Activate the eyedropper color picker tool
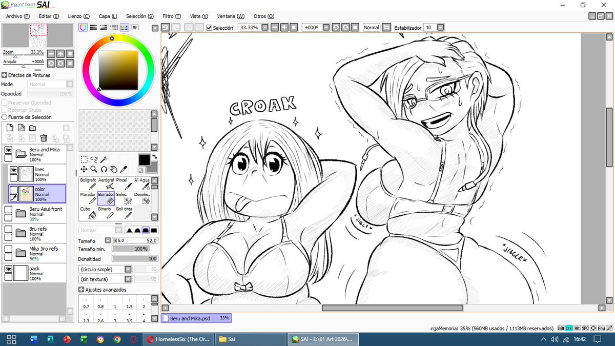Image resolution: width=615 pixels, height=346 pixels. pyautogui.click(x=123, y=169)
